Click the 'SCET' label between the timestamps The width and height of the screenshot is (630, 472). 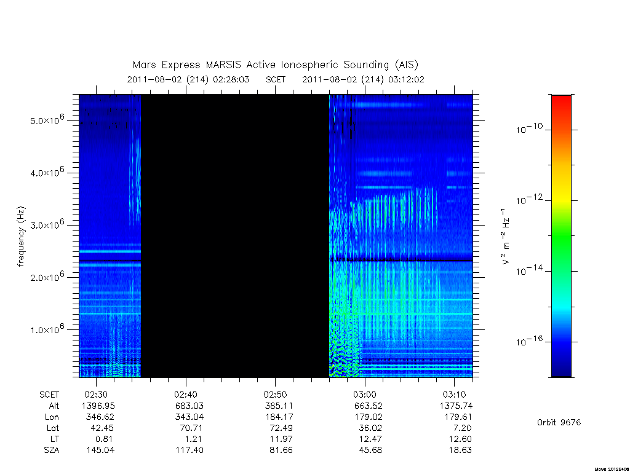tap(276, 79)
